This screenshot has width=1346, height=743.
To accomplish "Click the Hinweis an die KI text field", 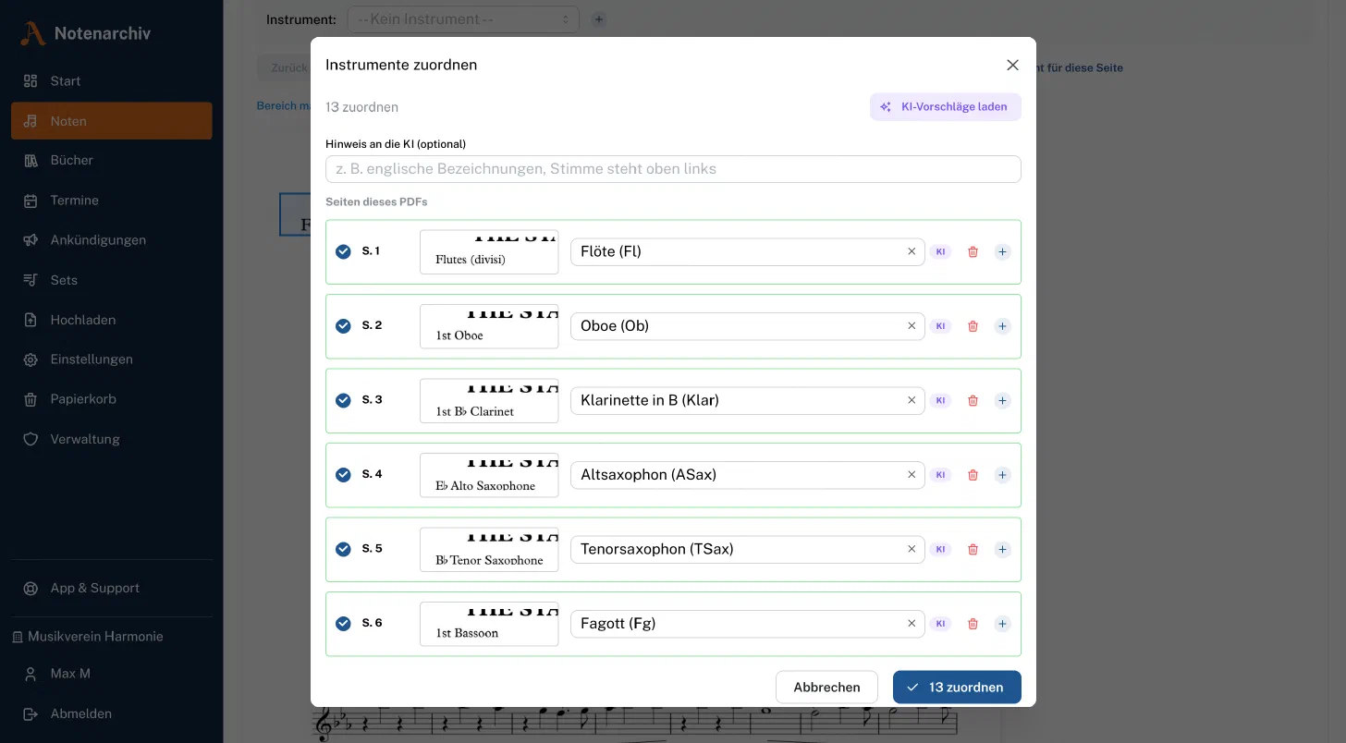I will 673,169.
